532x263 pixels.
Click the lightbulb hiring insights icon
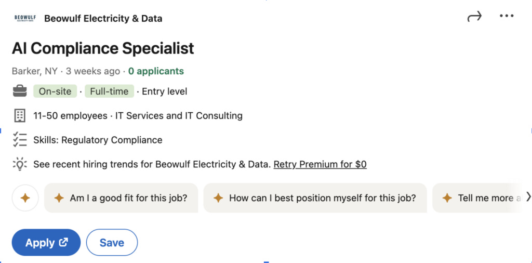20,164
